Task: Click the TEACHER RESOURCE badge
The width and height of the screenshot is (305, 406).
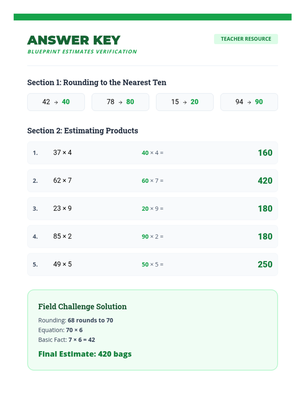Action: (x=246, y=39)
